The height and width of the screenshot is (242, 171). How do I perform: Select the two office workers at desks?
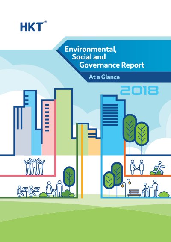28,191
